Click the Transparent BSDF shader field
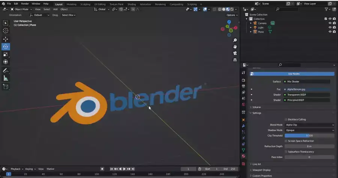 tap(306, 95)
